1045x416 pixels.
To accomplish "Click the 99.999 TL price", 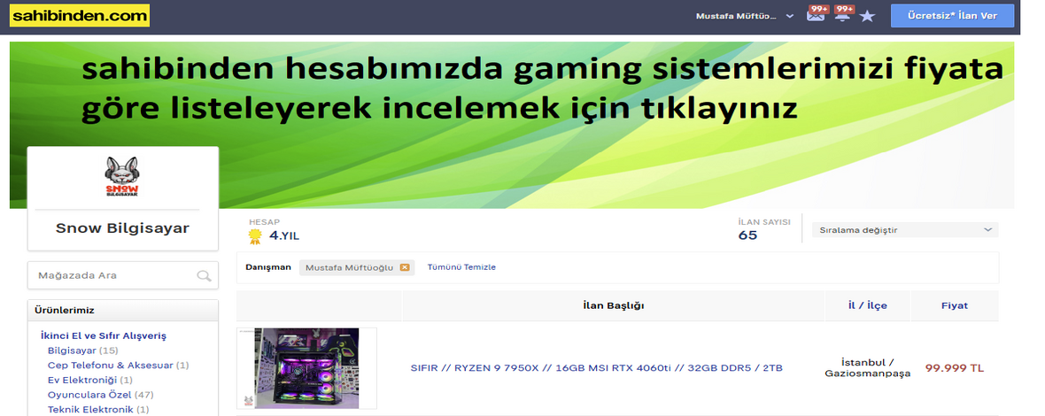I will pyautogui.click(x=955, y=368).
